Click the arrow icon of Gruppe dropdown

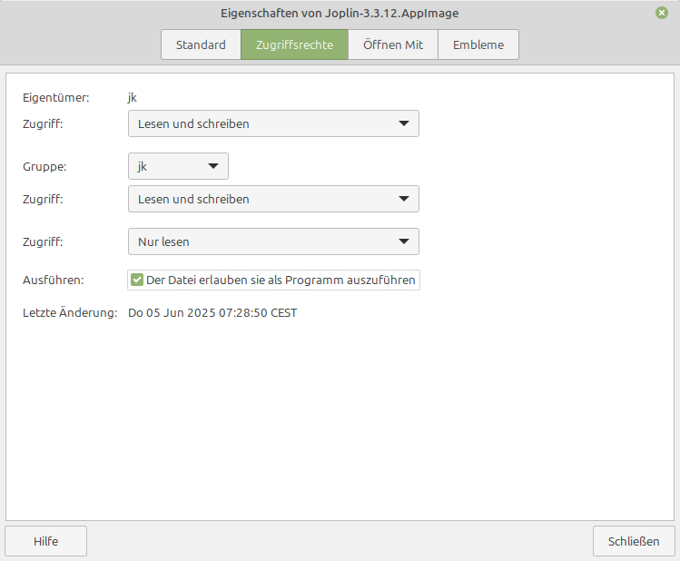pyautogui.click(x=213, y=166)
